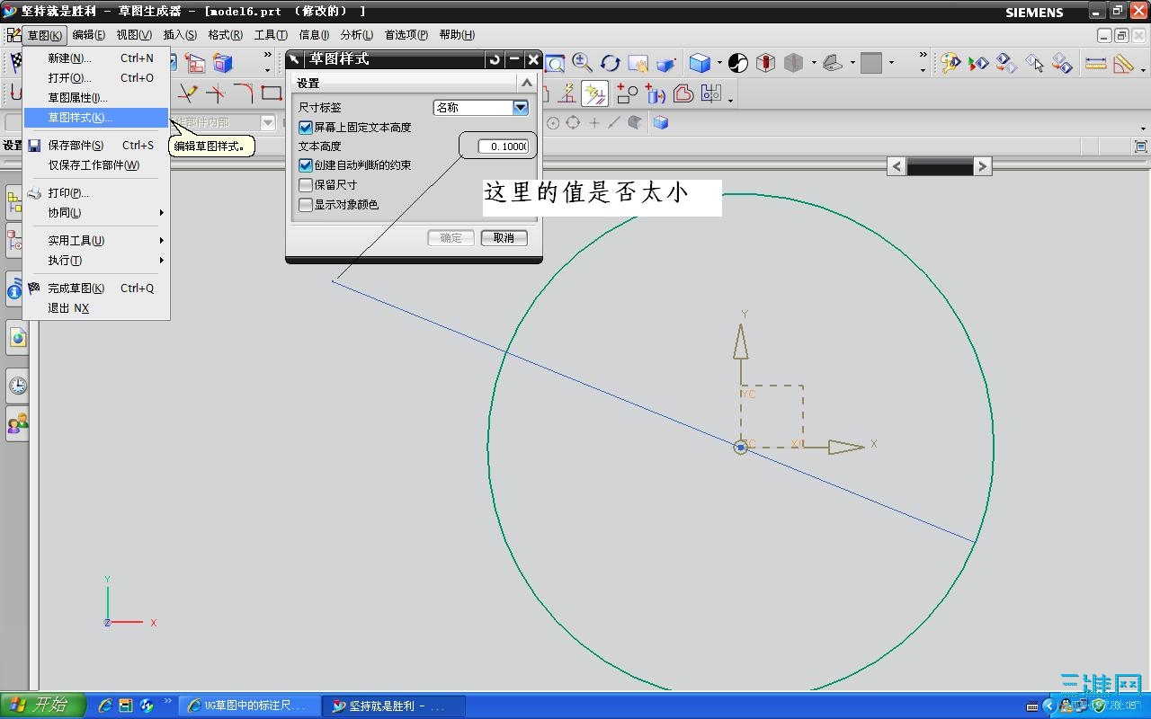Click the black-and-white face analysis sphere icon
The image size is (1151, 719).
(737, 63)
